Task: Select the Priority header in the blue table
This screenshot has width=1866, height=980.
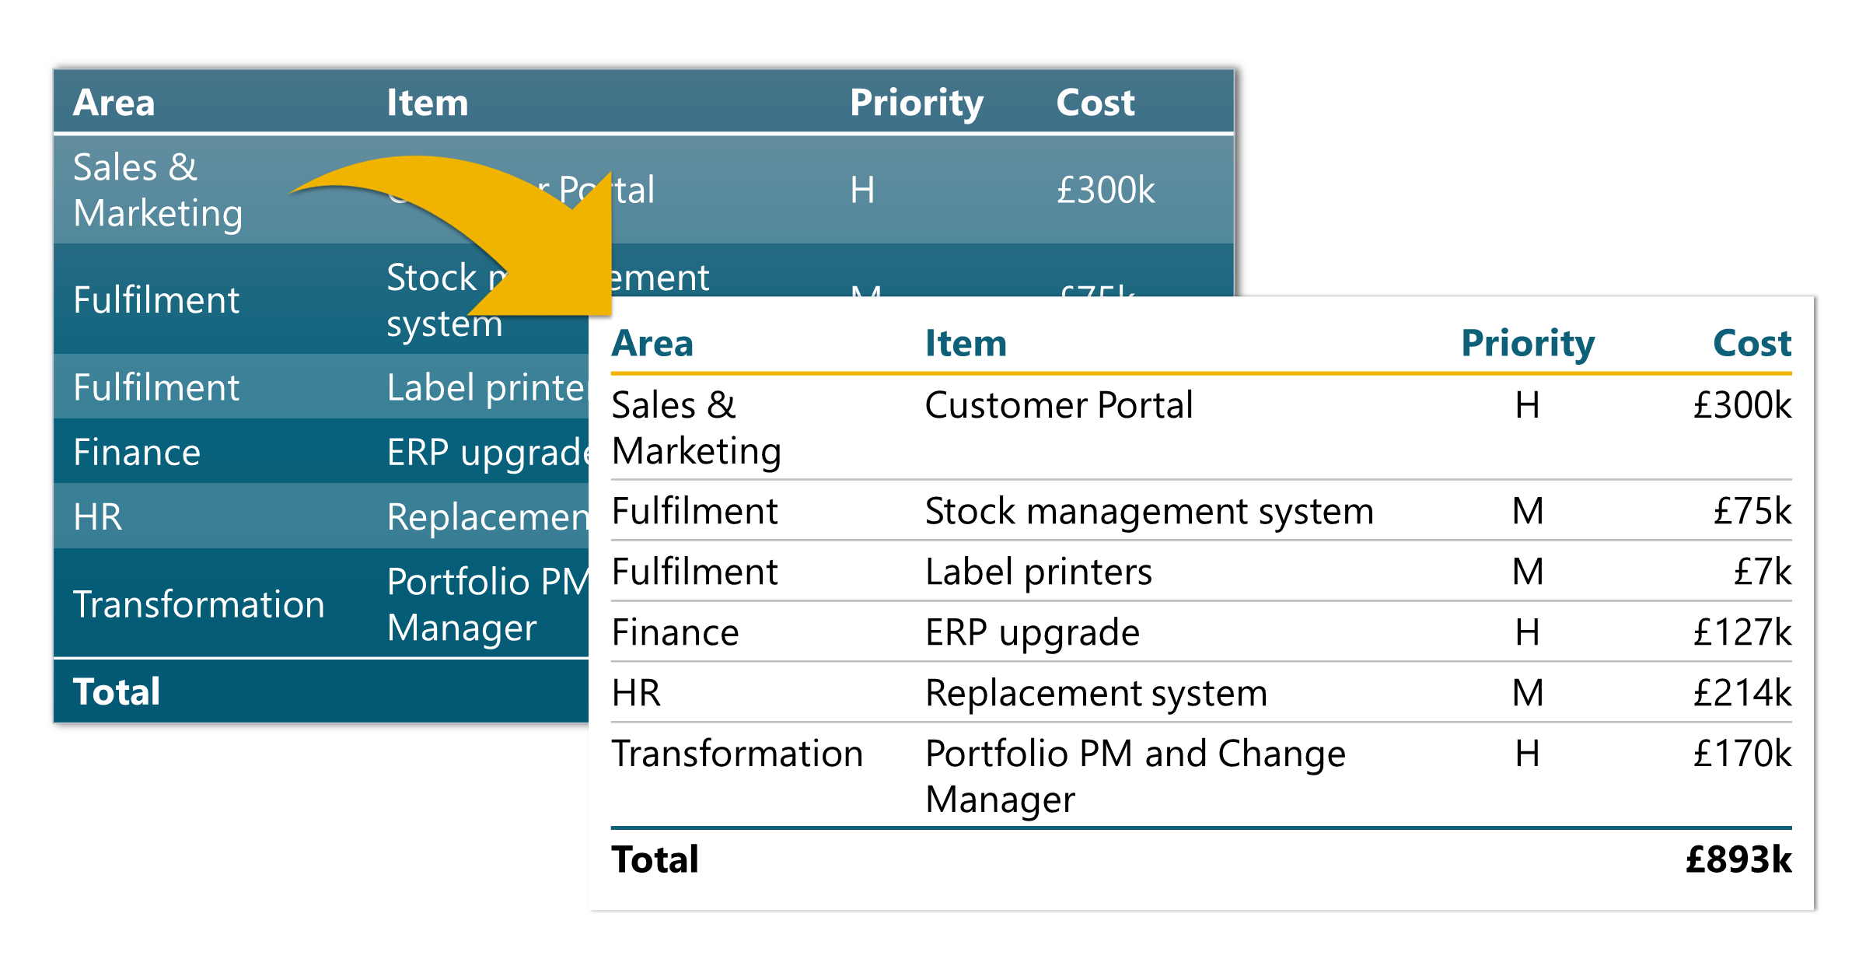Action: point(916,103)
